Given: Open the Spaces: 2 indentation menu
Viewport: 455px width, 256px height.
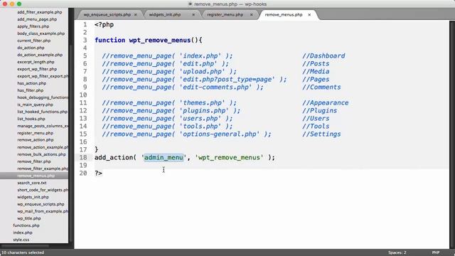Looking at the screenshot, I should [397, 252].
